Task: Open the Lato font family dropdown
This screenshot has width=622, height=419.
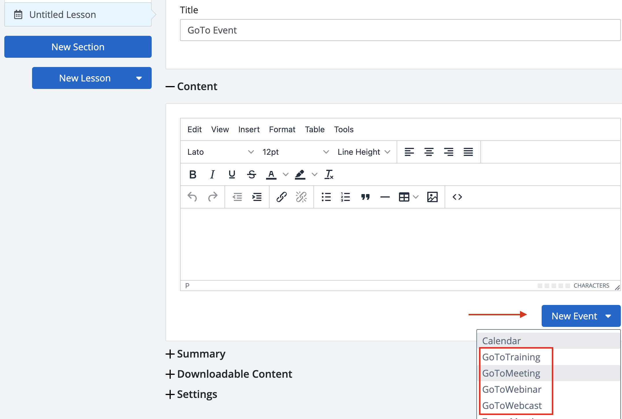Action: coord(220,152)
